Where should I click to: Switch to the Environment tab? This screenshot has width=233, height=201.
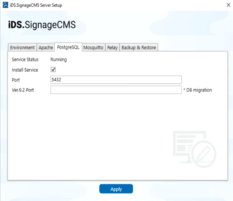tap(22, 48)
